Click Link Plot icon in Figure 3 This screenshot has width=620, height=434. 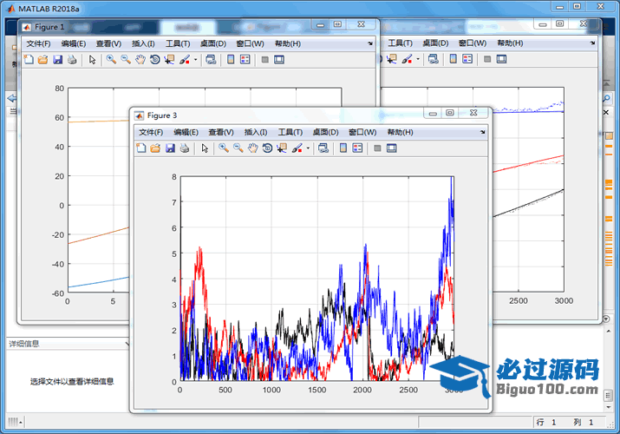tap(323, 148)
